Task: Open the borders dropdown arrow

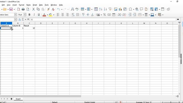Action: pyautogui.click(x=143, y=15)
